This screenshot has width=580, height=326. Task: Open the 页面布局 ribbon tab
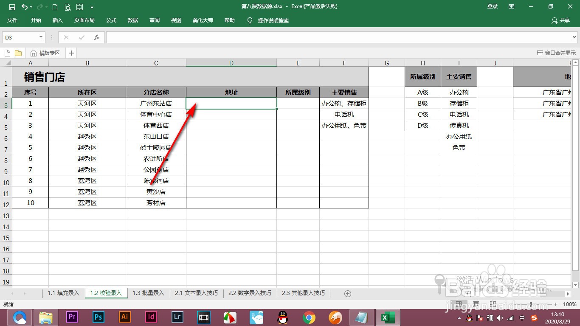[x=84, y=20]
